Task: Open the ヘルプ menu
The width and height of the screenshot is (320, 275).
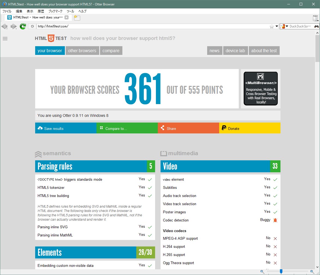Action: (82, 11)
